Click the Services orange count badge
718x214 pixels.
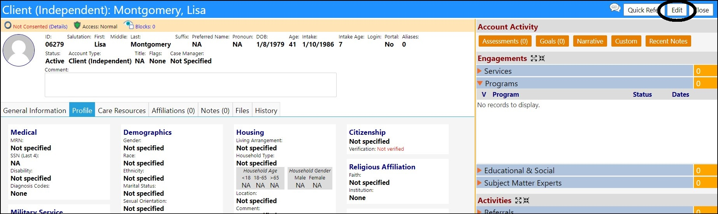click(x=705, y=71)
